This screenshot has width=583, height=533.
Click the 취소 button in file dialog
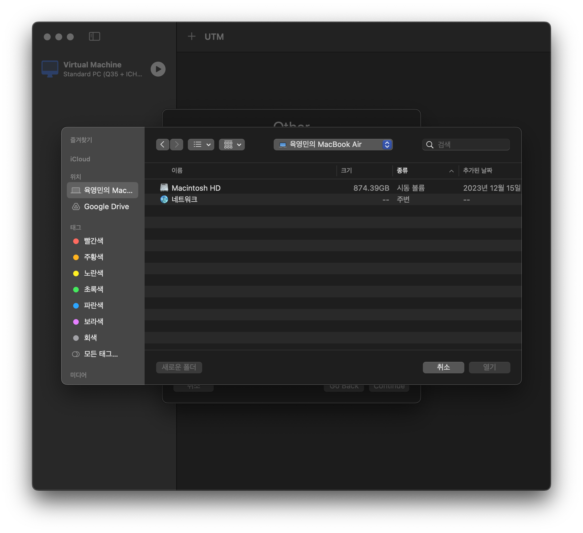(443, 367)
